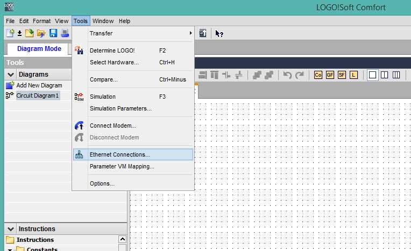This screenshot has width=411, height=251.
Task: Click the open folder with blue arrow icon
Action: tap(41, 33)
